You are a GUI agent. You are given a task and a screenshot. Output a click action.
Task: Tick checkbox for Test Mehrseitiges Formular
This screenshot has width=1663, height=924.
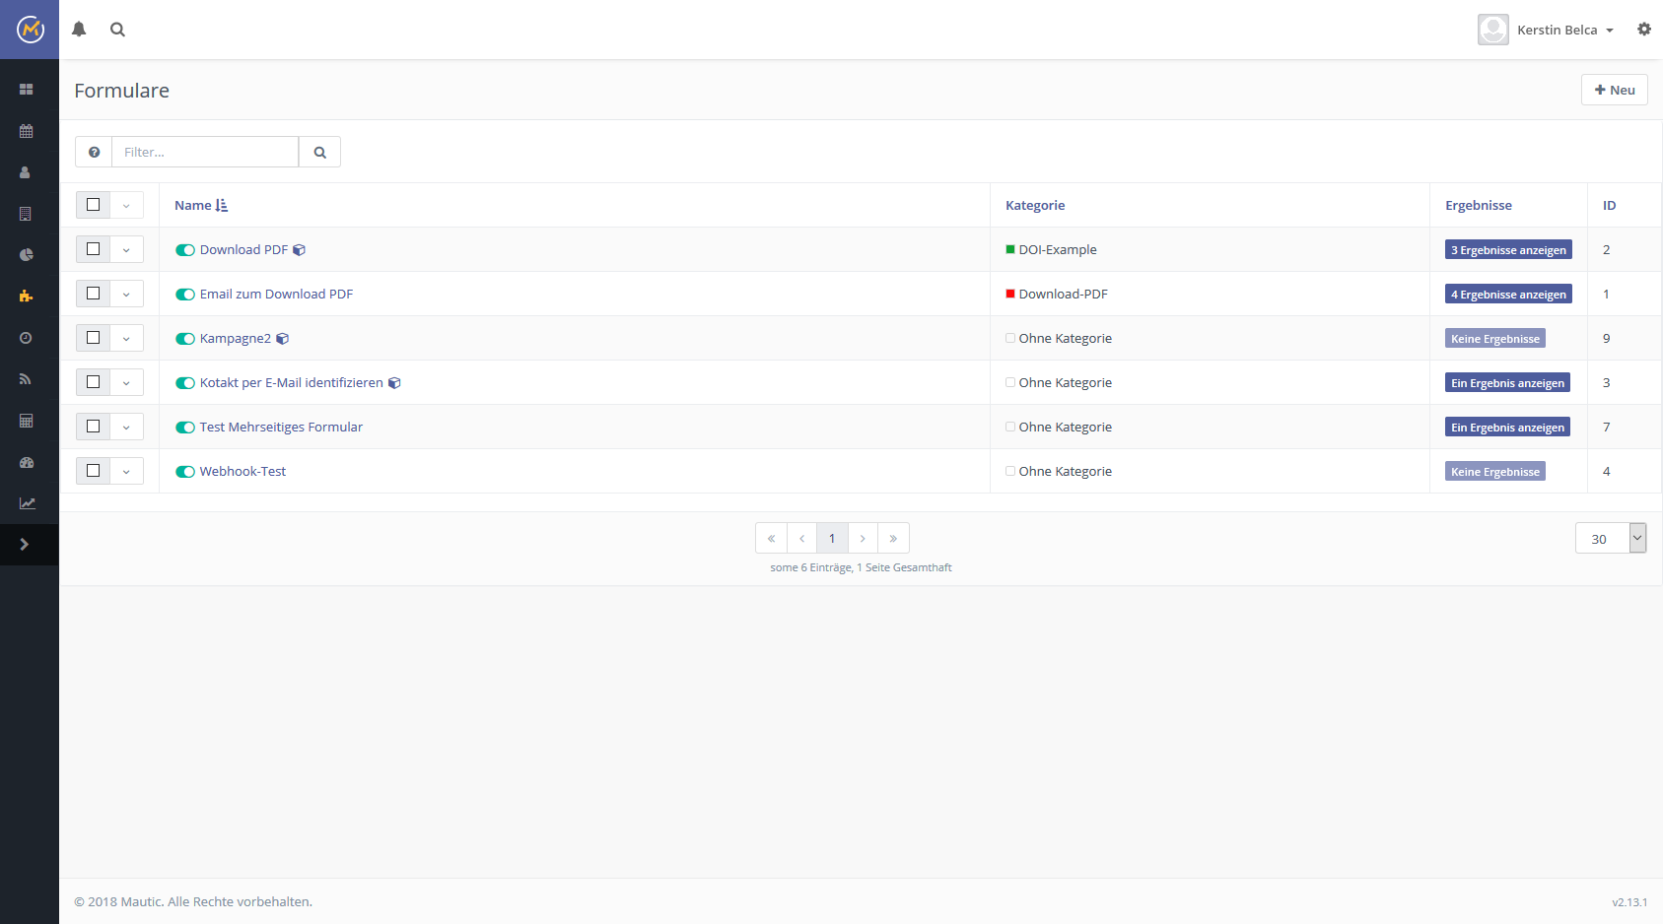point(93,427)
